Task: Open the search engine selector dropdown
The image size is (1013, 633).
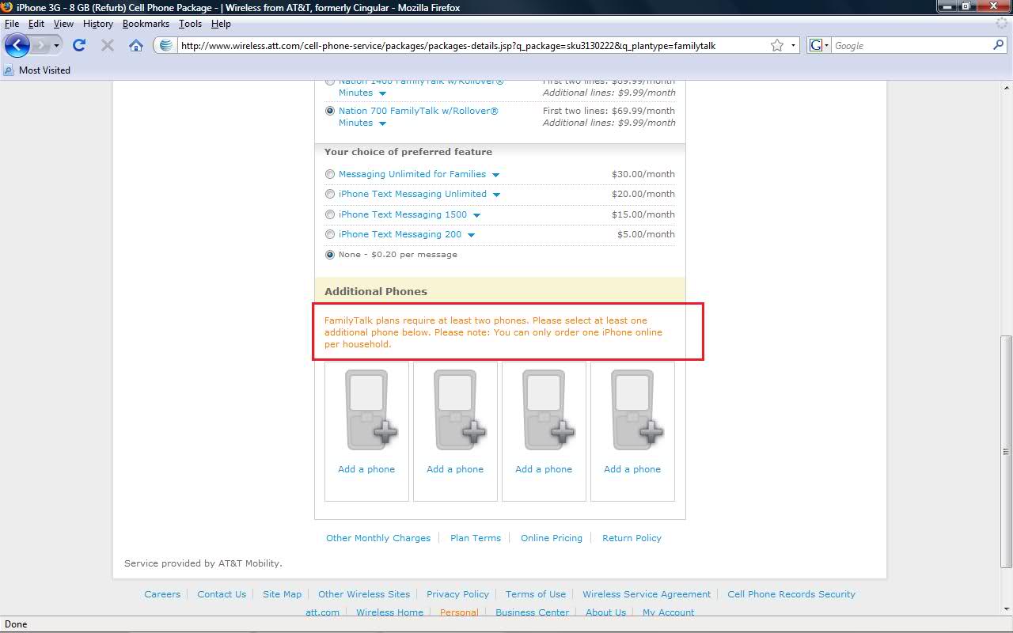Action: (827, 45)
